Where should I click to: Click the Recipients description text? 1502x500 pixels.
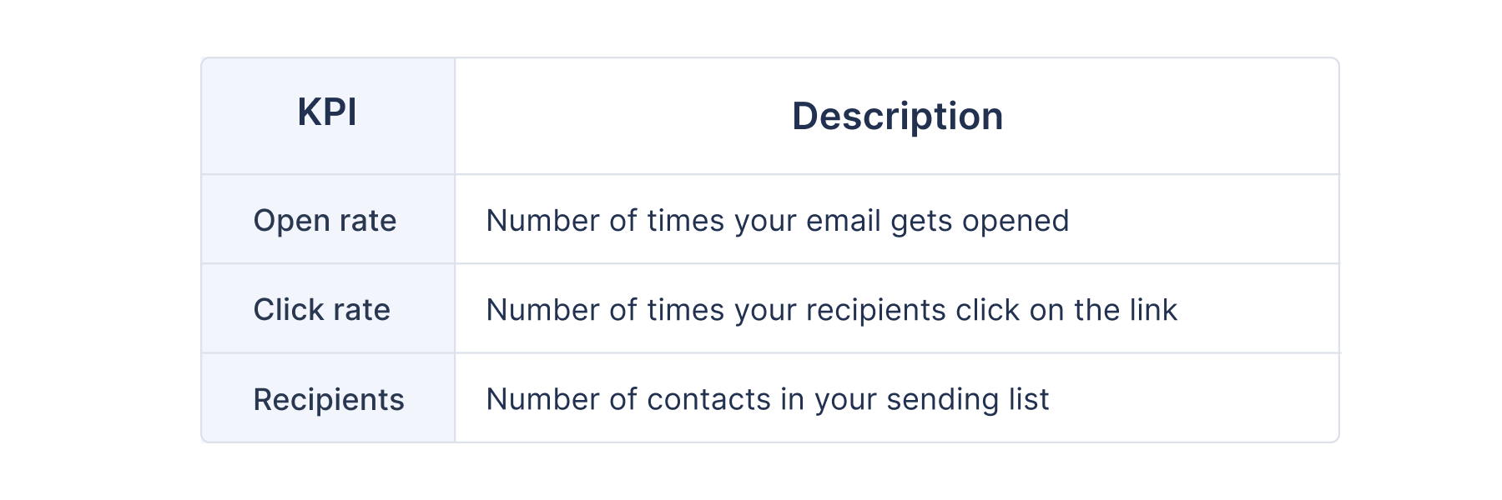pos(767,399)
